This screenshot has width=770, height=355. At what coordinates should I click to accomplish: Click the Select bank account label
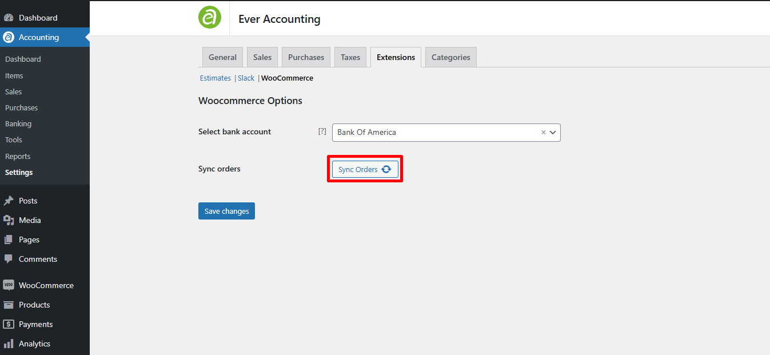pos(234,131)
